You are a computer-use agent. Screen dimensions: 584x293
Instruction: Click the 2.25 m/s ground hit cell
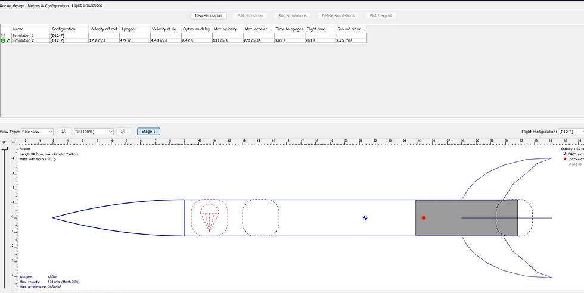[351, 40]
